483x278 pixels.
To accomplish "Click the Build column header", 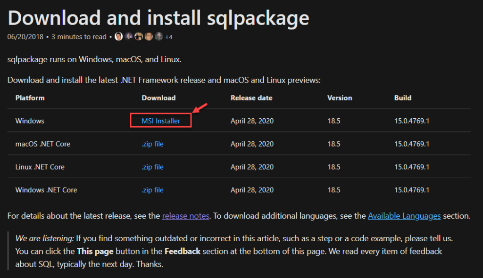I will (x=403, y=98).
